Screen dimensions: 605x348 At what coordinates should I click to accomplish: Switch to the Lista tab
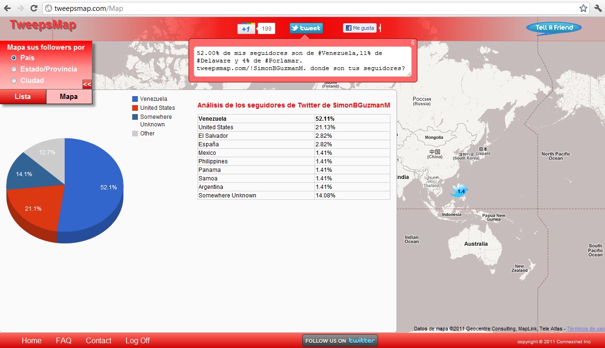23,97
